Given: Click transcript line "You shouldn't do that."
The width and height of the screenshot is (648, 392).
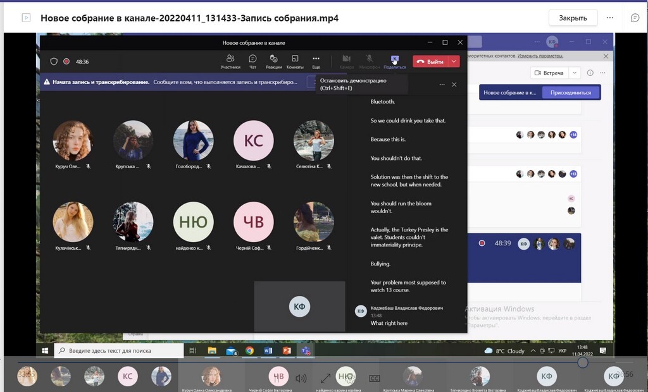Looking at the screenshot, I should tap(396, 158).
